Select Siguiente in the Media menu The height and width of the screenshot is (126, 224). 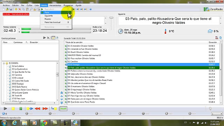click(49, 16)
